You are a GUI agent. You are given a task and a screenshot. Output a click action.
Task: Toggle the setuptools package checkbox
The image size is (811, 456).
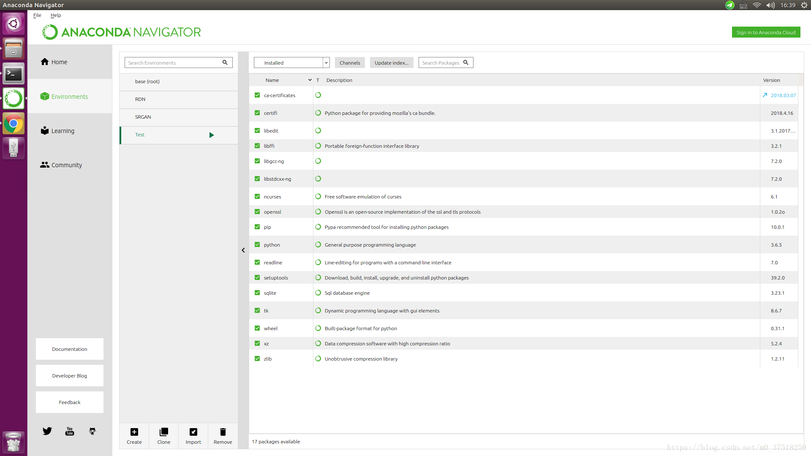coord(257,277)
